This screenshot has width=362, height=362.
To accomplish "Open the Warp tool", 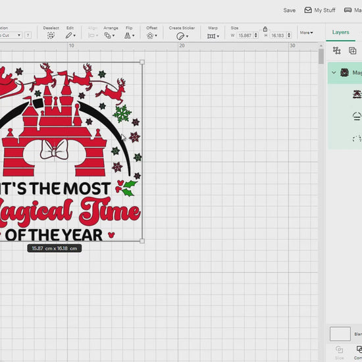I will point(211,36).
